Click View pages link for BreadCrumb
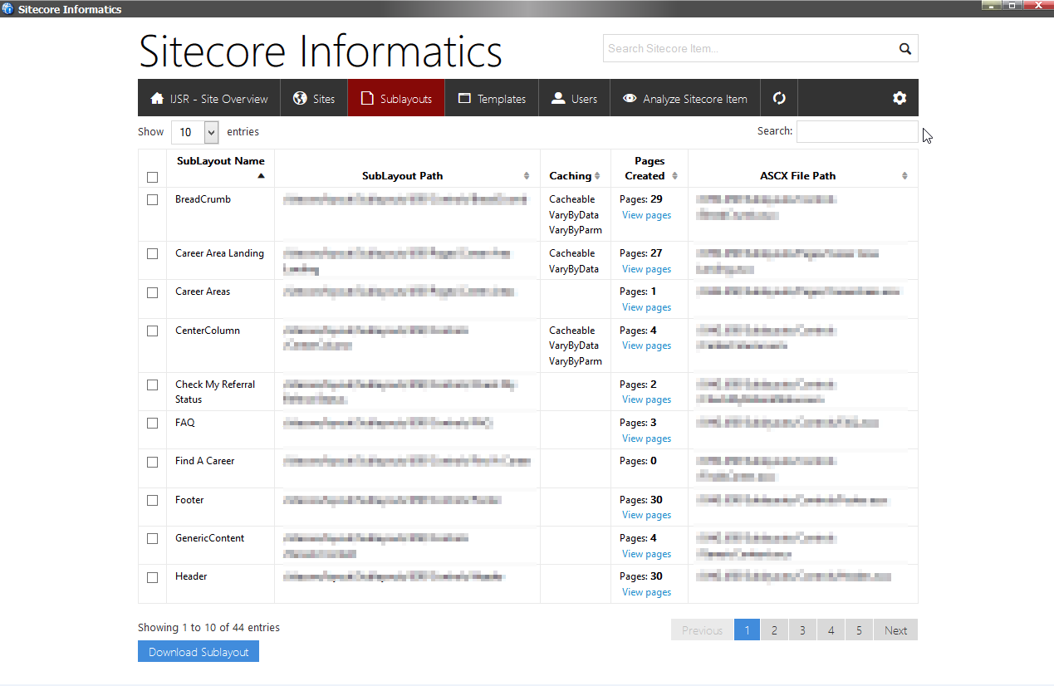Viewport: 1054px width, 686px height. click(646, 215)
